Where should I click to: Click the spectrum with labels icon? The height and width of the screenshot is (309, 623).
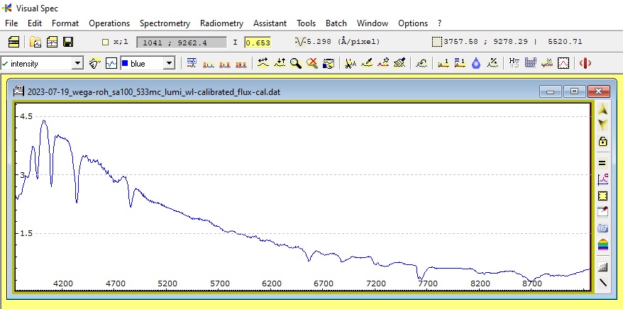tap(547, 63)
